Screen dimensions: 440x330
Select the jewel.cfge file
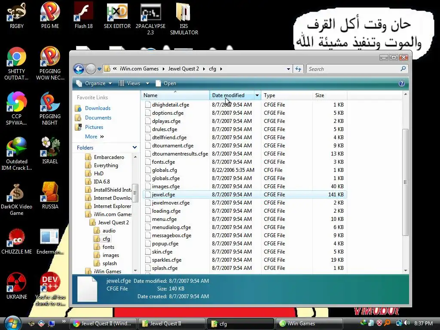[x=244, y=195]
